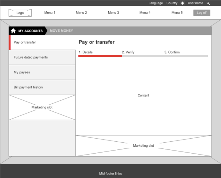Open Menu 5
The width and height of the screenshot is (221, 178).
pyautogui.click(x=177, y=13)
